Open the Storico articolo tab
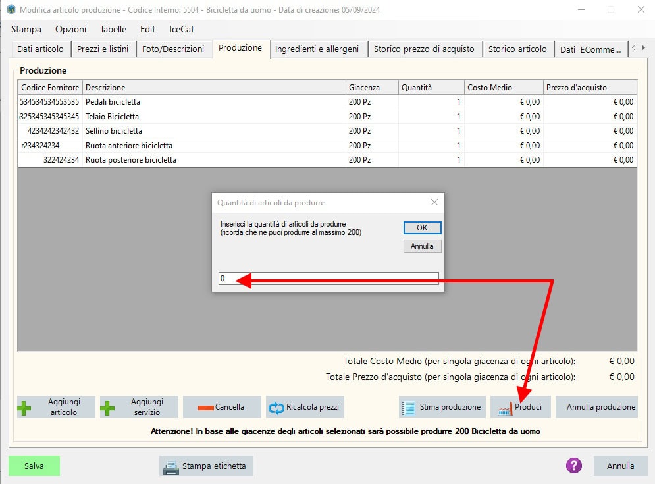The width and height of the screenshot is (655, 484). (x=517, y=49)
